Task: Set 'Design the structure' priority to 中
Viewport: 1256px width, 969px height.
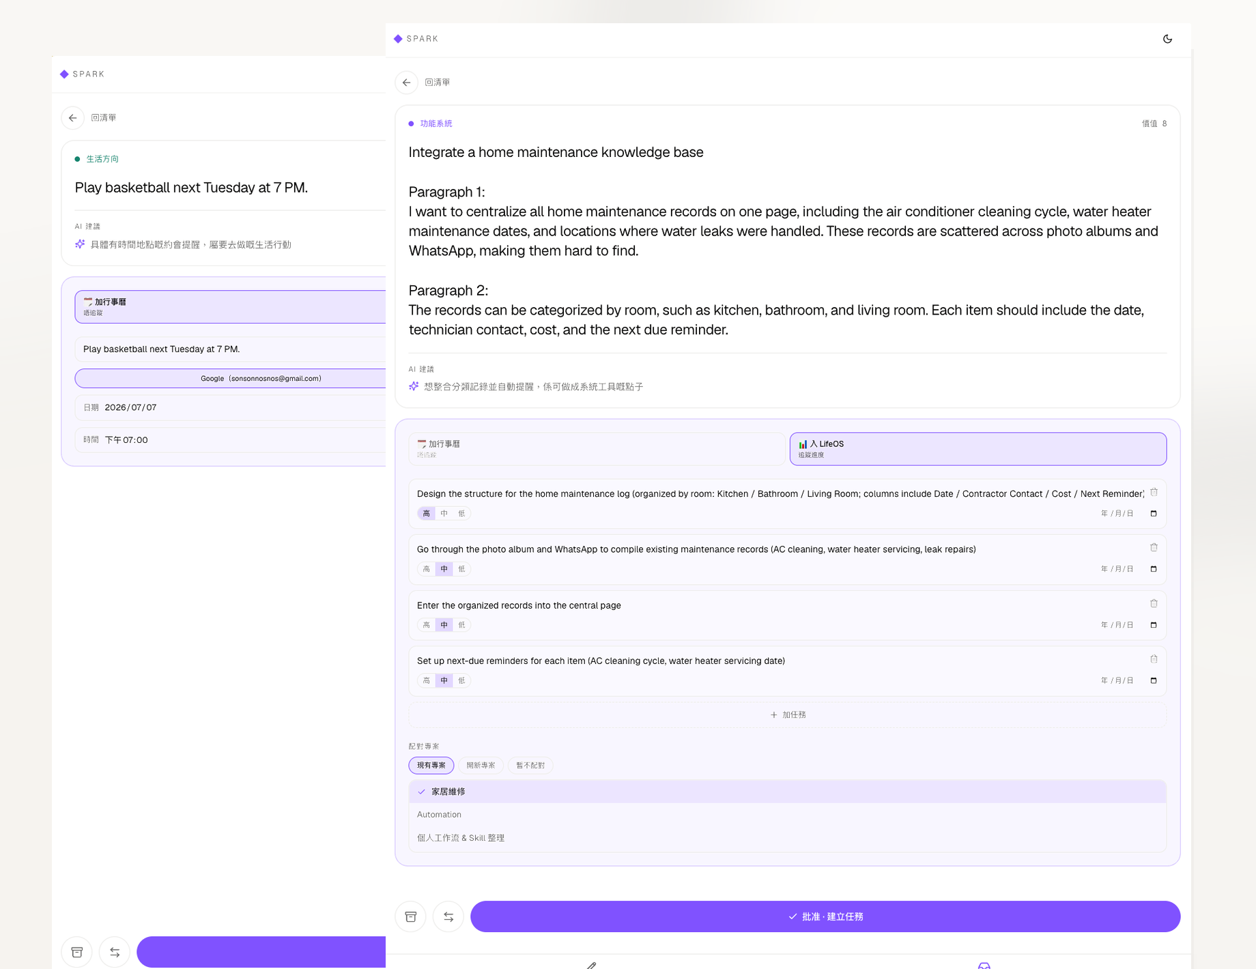Action: click(444, 514)
